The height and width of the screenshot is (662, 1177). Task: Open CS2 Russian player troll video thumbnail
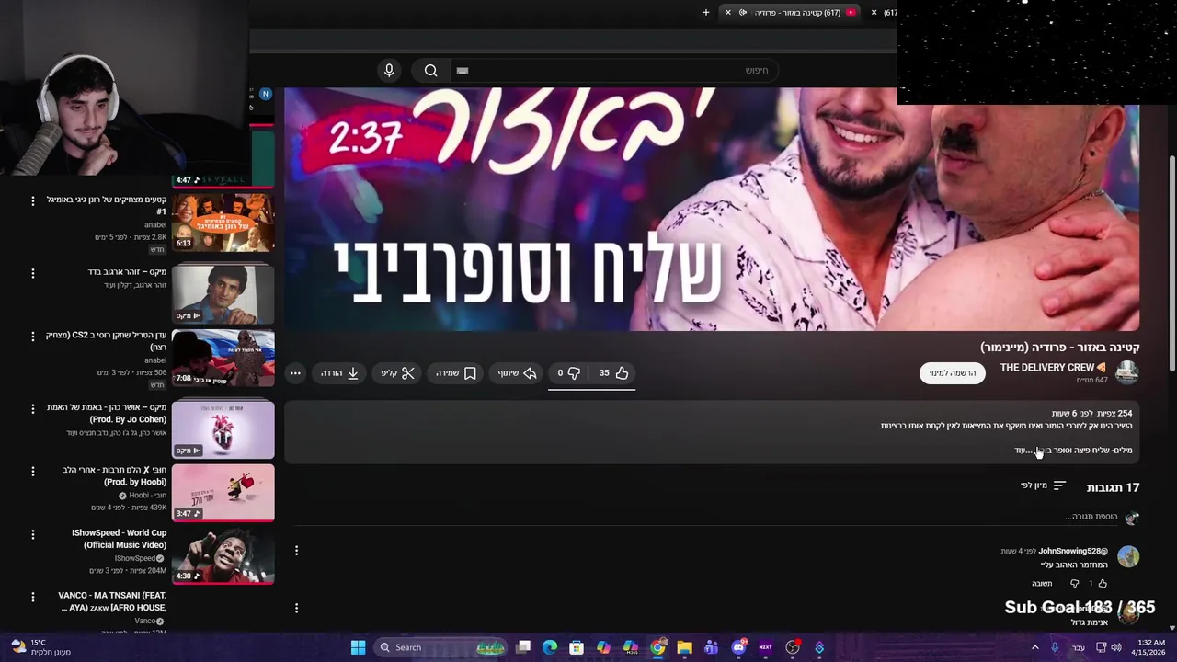point(223,358)
